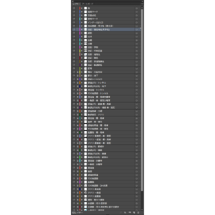Hide the その他道路：2m未満 layer
215x215 pixels.
pyautogui.click(x=74, y=186)
